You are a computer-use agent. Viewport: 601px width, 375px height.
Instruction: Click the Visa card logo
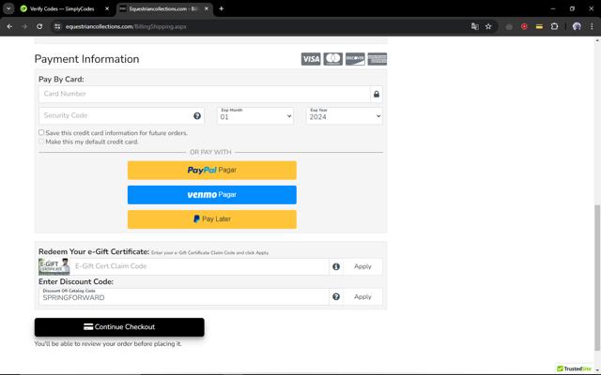311,59
